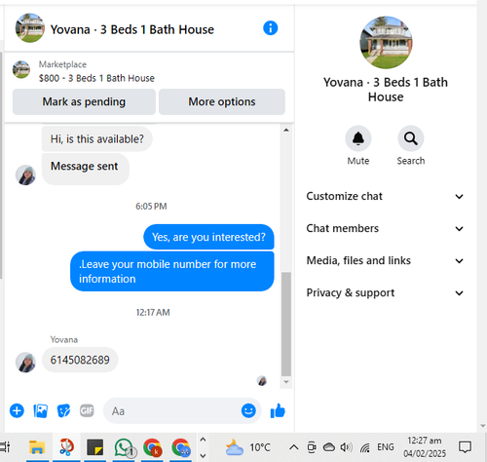The width and height of the screenshot is (487, 462).
Task: Open the large house profile picture
Action: point(386,42)
